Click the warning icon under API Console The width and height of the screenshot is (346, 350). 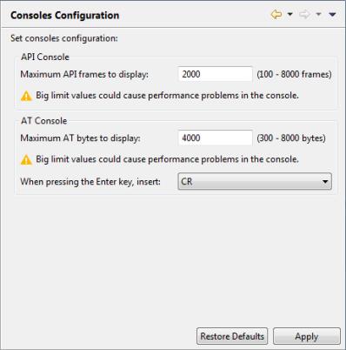[x=26, y=96]
